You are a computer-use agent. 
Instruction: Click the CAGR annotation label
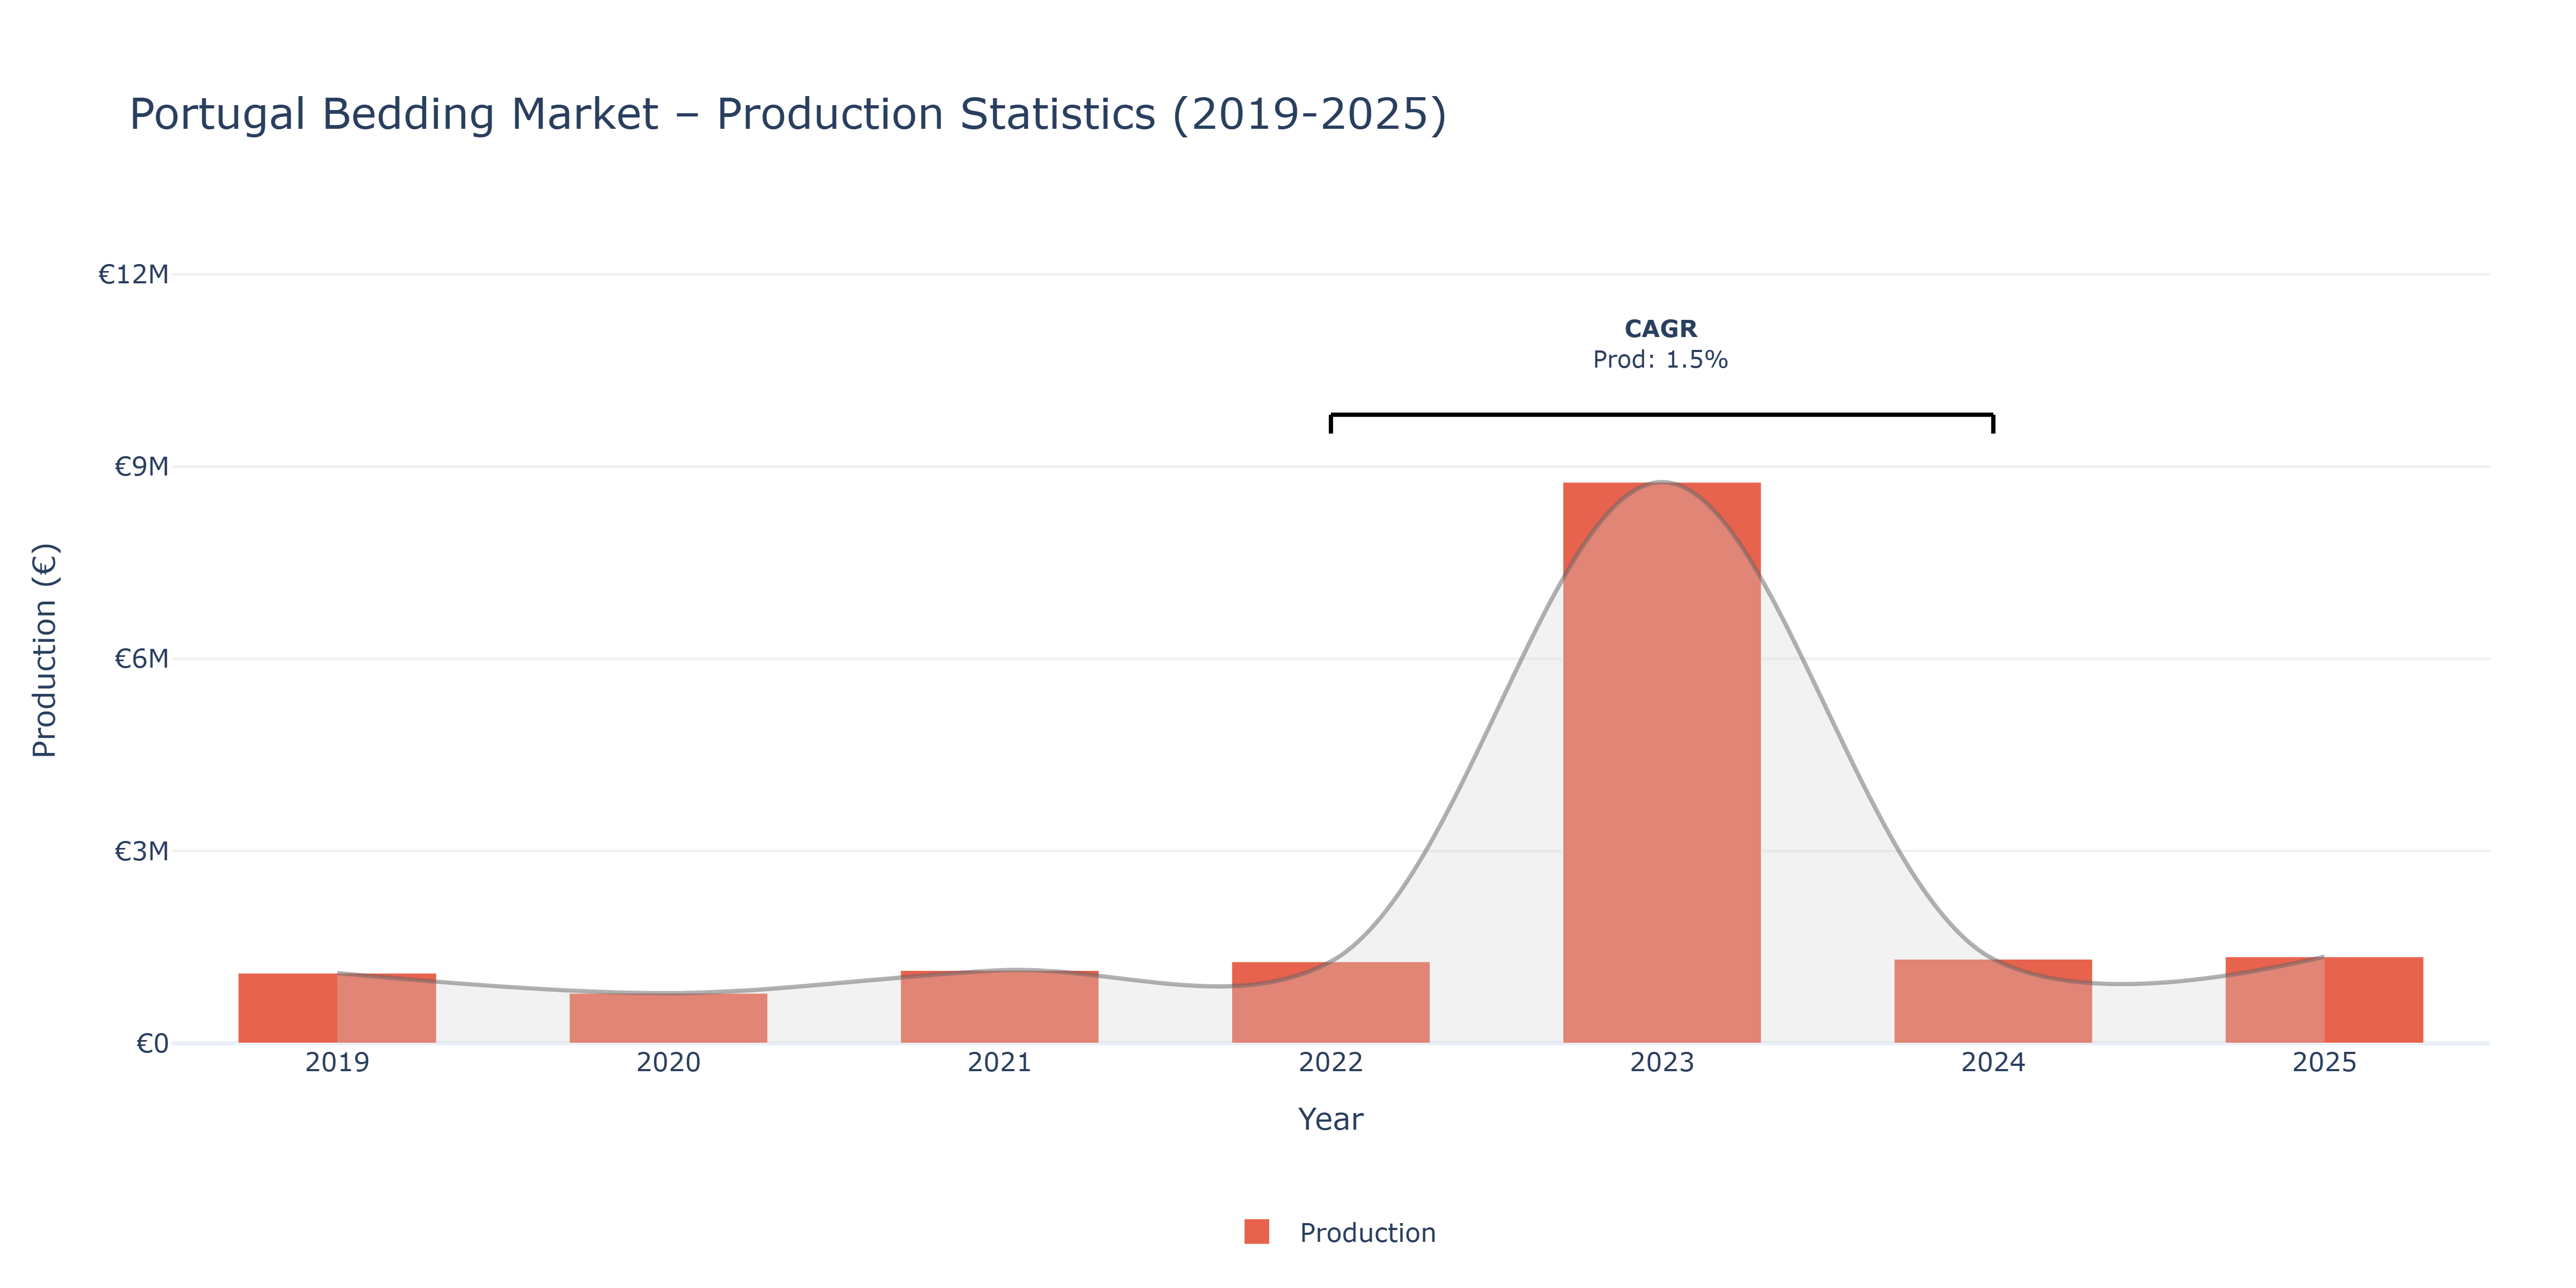pos(1660,329)
